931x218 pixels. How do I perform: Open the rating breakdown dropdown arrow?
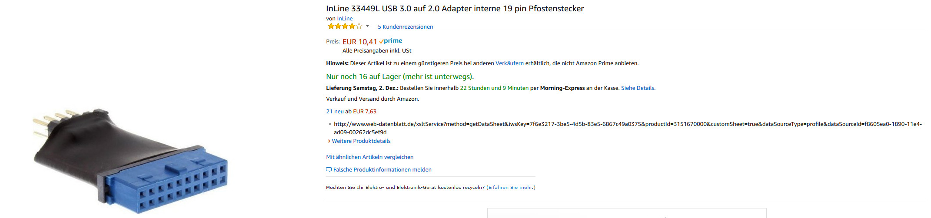[x=367, y=26]
